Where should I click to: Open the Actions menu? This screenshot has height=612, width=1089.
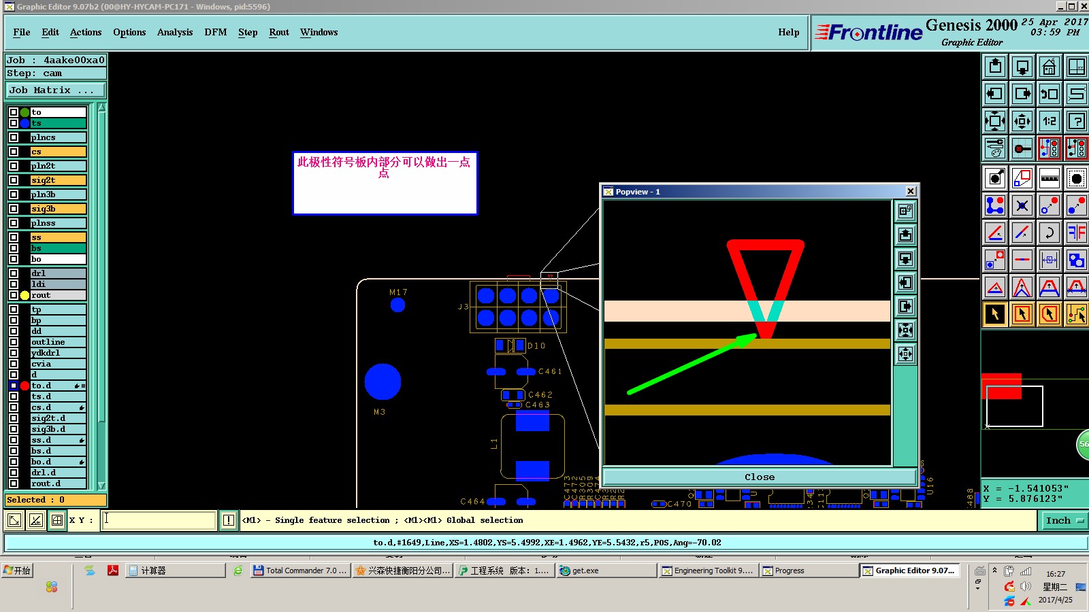86,32
